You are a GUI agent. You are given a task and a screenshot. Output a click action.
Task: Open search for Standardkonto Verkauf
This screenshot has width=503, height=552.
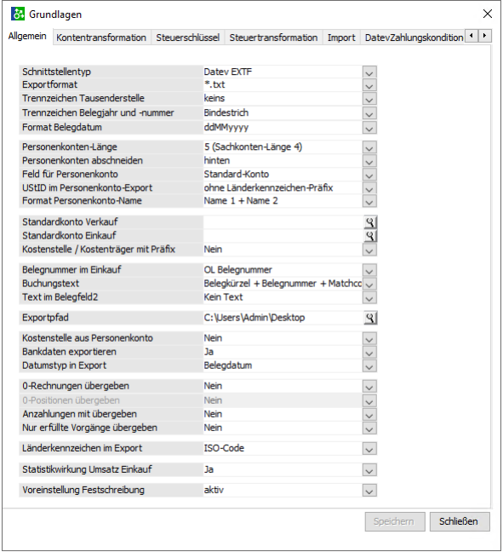pos(369,222)
